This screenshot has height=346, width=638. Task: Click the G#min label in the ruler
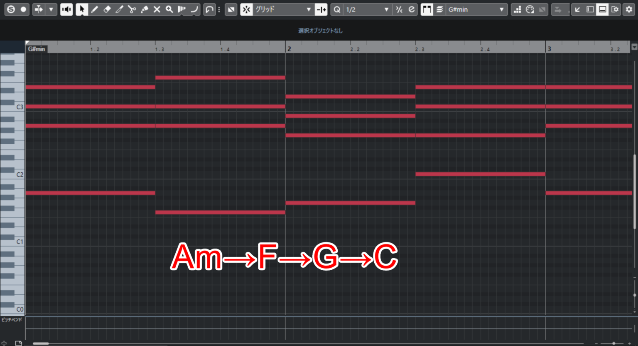[37, 49]
